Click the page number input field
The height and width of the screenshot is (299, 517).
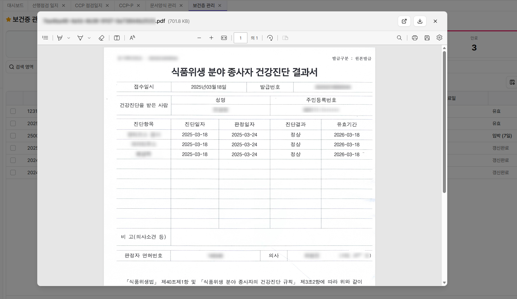pyautogui.click(x=241, y=38)
